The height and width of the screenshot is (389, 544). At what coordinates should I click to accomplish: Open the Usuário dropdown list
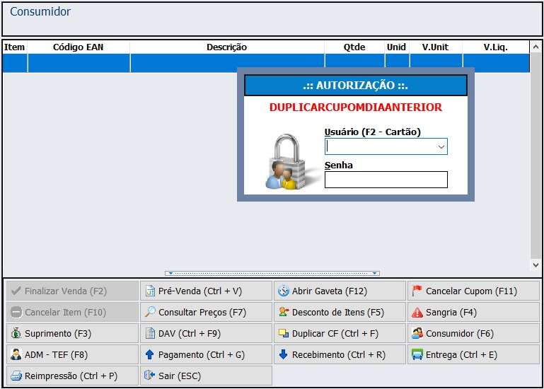click(441, 147)
